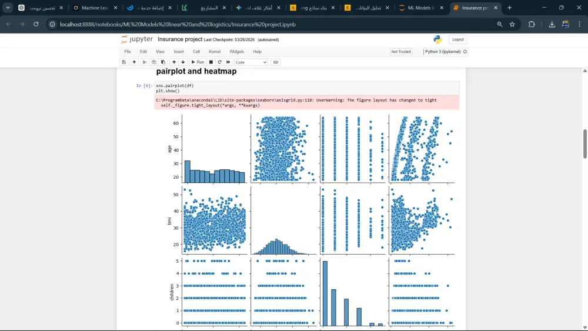
Task: Open the Edit menu
Action: (x=143, y=52)
